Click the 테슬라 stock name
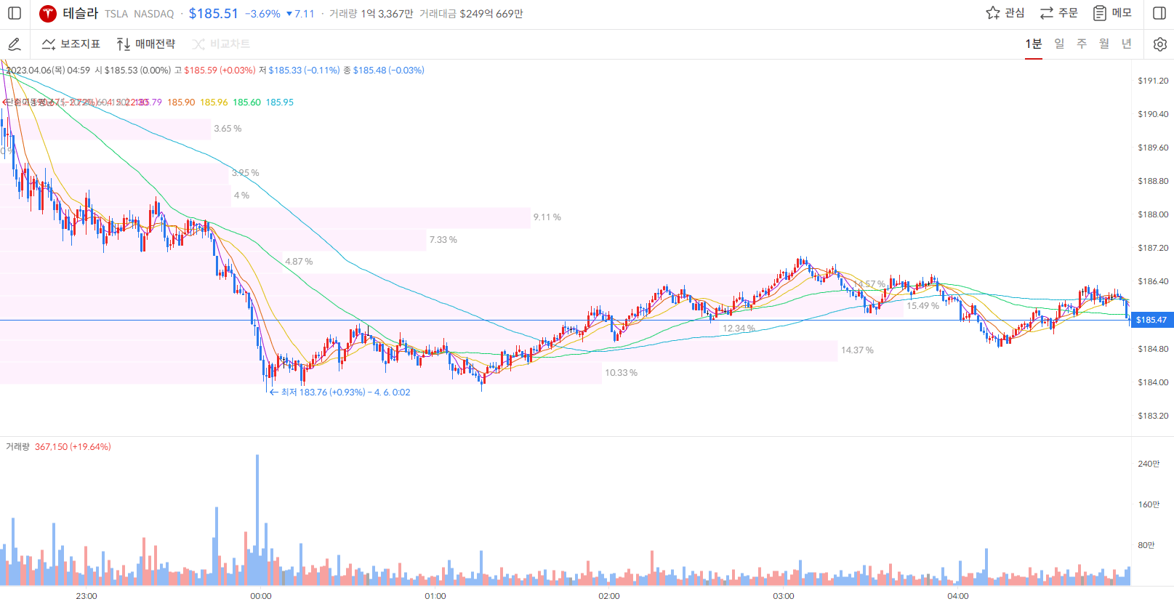1174x604 pixels. coord(80,13)
